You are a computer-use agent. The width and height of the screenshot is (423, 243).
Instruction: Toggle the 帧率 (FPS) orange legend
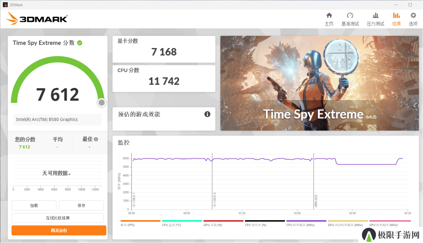pos(140,223)
